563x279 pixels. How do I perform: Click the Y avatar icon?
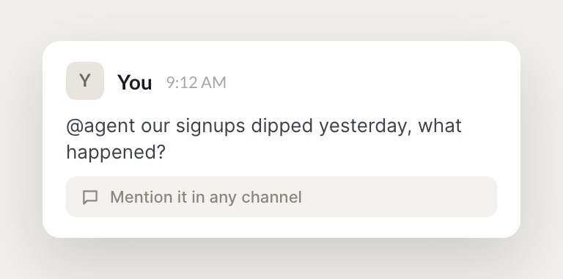pos(85,81)
